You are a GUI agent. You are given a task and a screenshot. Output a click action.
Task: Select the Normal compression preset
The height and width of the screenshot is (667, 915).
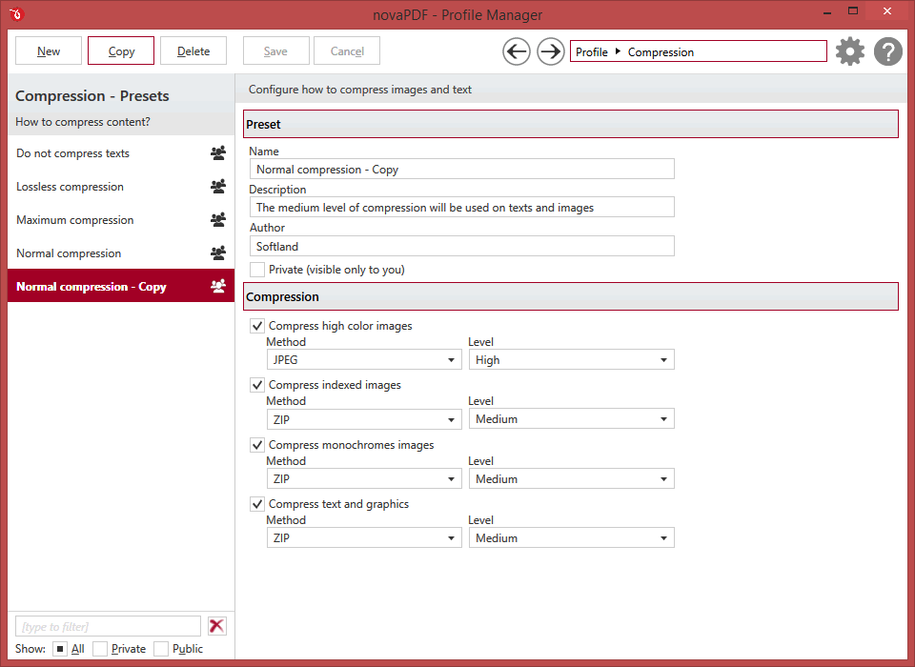(121, 253)
